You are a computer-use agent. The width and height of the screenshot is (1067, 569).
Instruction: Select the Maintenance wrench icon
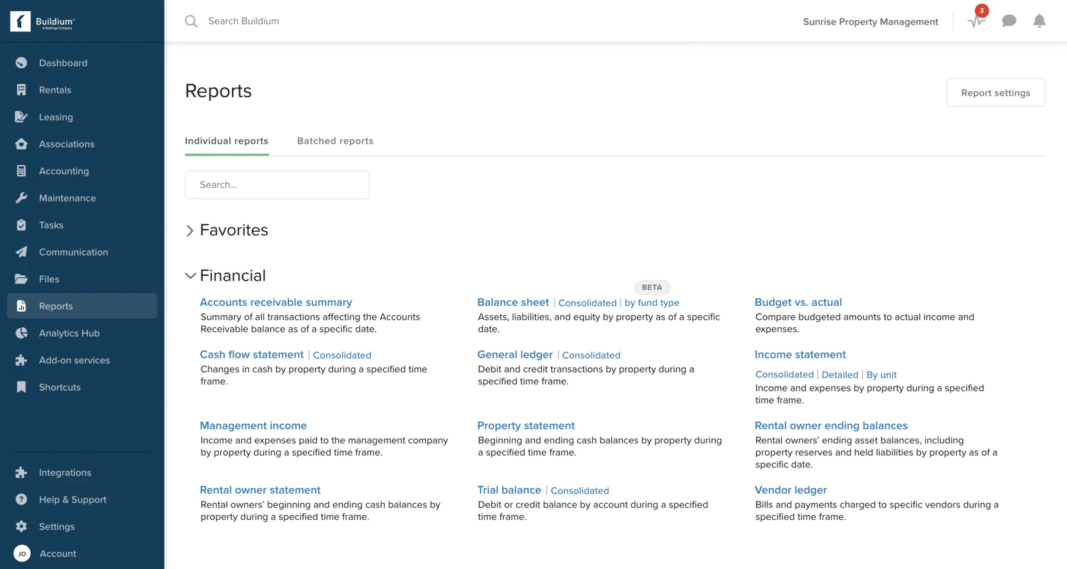pyautogui.click(x=21, y=198)
